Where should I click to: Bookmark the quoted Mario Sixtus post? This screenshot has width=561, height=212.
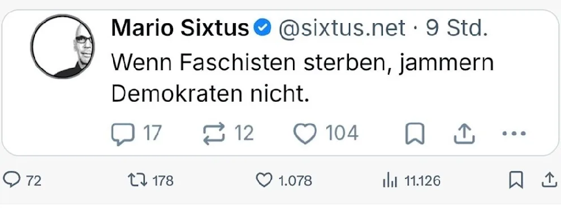tap(415, 134)
